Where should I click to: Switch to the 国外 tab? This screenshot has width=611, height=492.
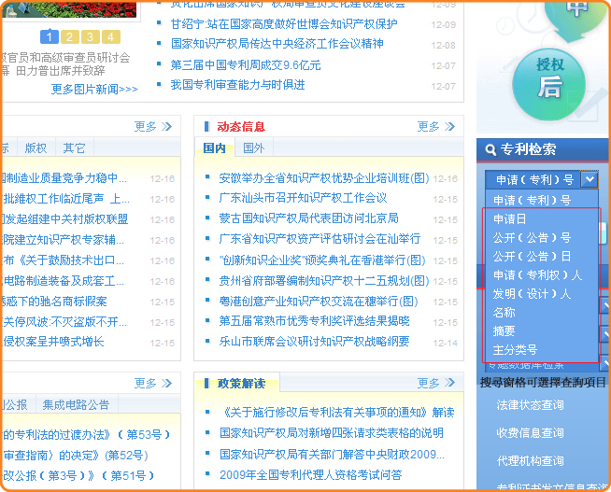(254, 148)
